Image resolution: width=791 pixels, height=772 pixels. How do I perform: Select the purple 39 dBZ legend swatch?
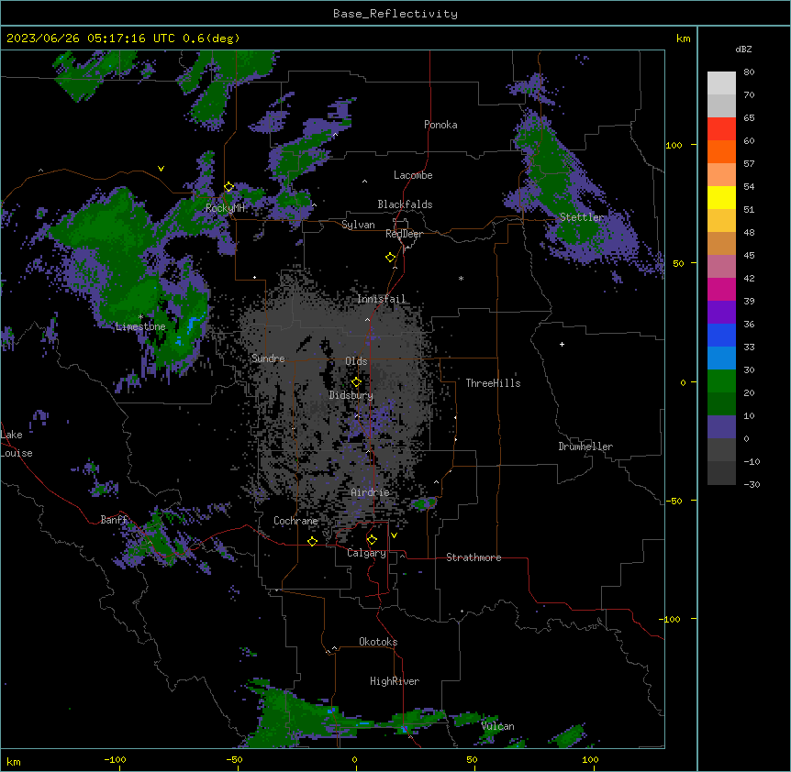pyautogui.click(x=721, y=313)
